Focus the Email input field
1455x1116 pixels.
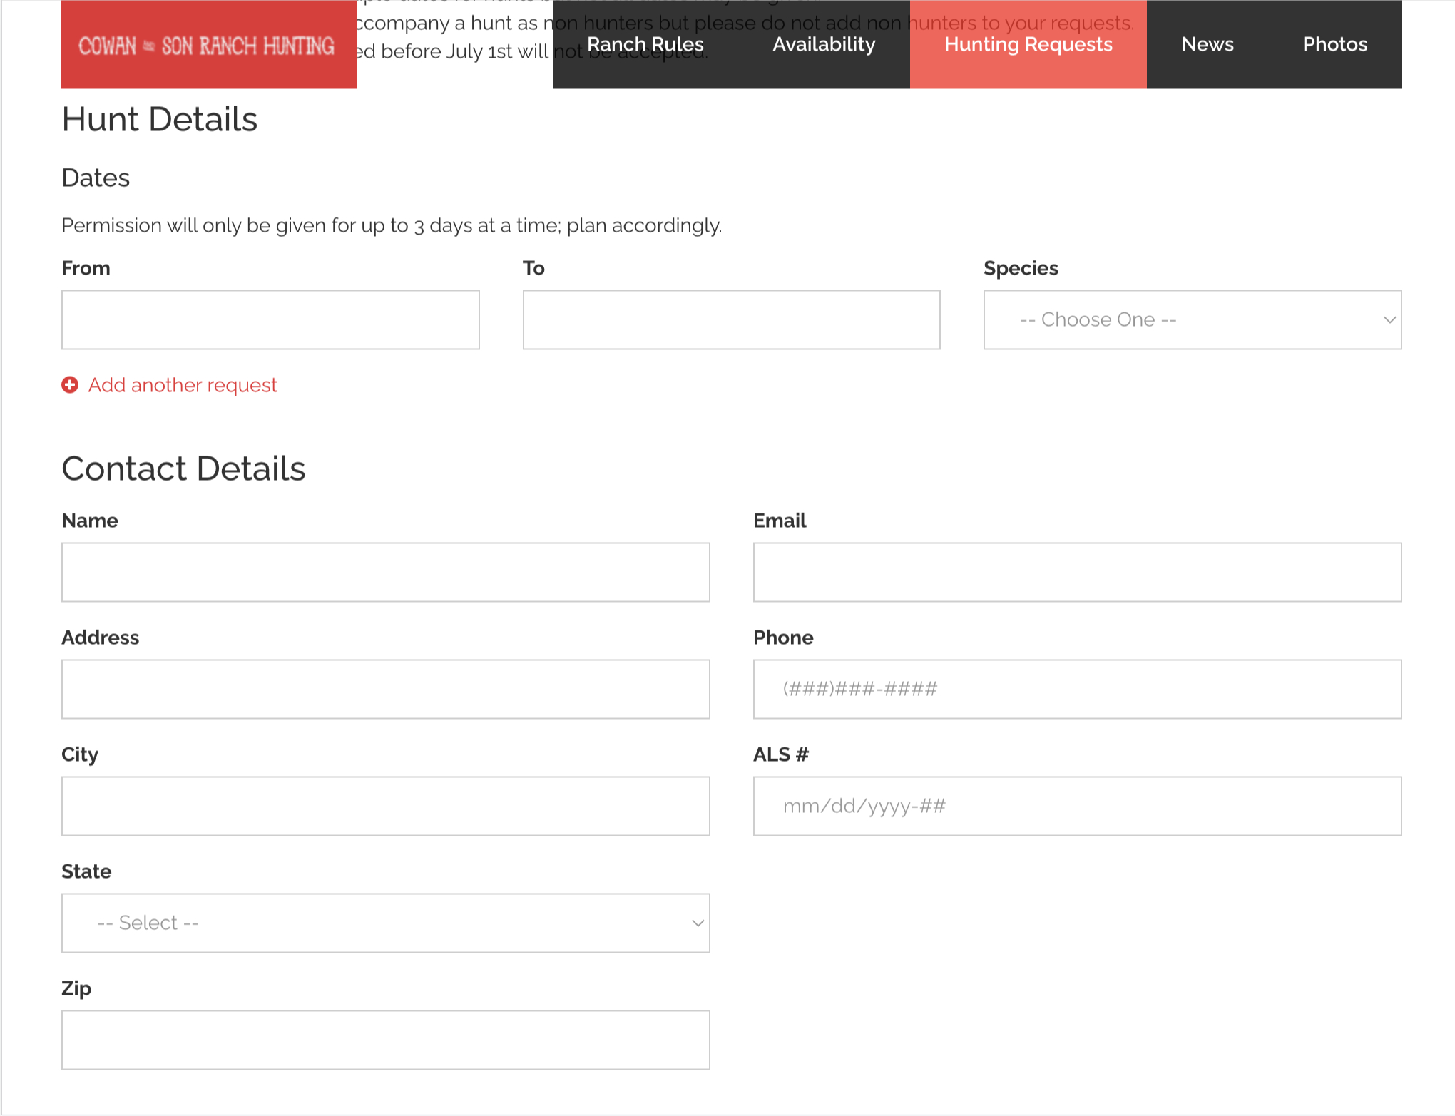coord(1077,572)
